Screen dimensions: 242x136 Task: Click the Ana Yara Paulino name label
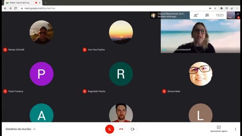(96, 49)
